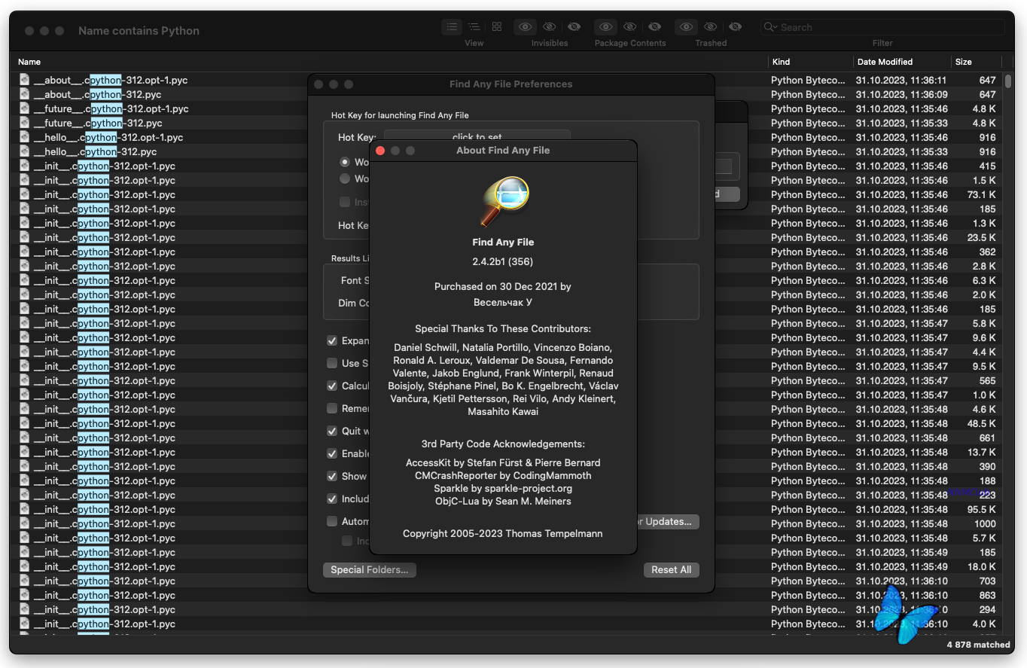Image resolution: width=1027 pixels, height=668 pixels.
Task: Toggle the 'Show' checkbox in Preferences
Action: click(x=332, y=476)
